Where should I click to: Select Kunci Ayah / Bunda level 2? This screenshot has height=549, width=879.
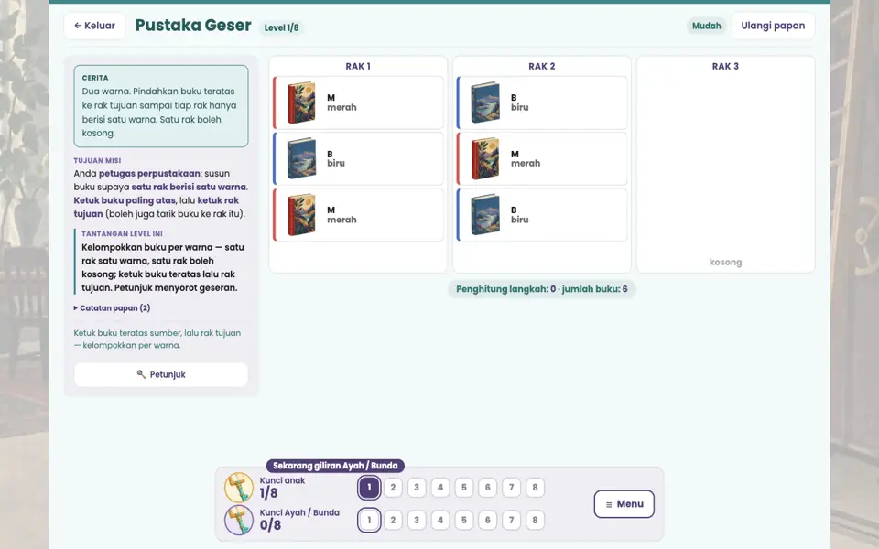(x=393, y=520)
